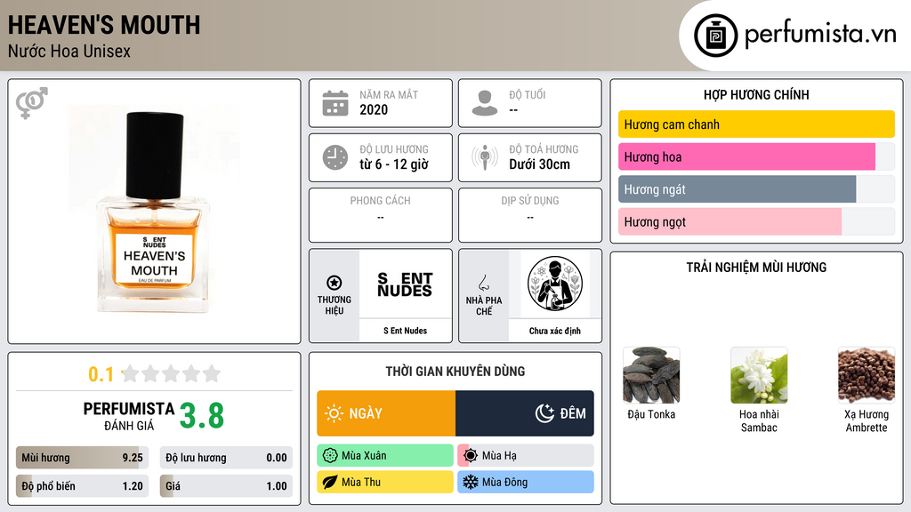Click the star rating row
Viewport: 911px width, 512px height.
[172, 373]
